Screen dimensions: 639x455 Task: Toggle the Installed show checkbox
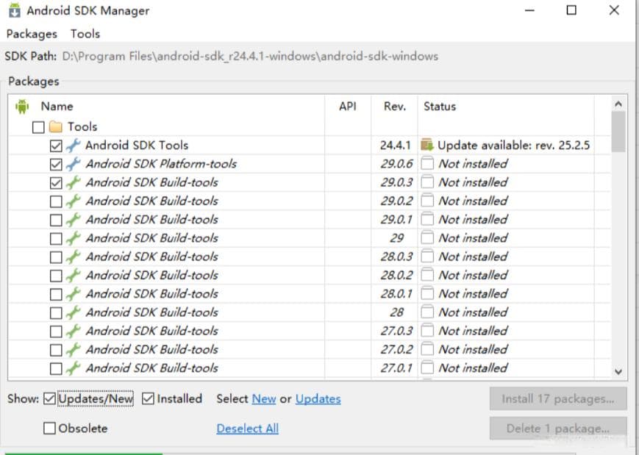point(148,399)
